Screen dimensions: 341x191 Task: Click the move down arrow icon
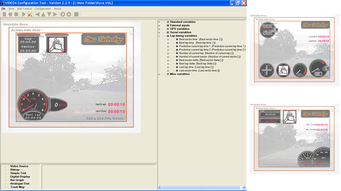coord(49,14)
